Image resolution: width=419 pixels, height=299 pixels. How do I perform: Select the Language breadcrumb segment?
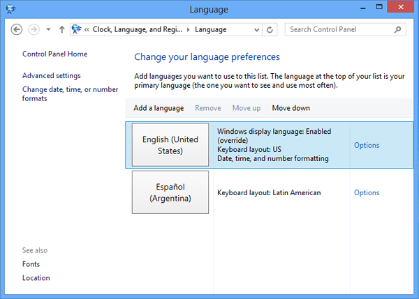tap(211, 29)
